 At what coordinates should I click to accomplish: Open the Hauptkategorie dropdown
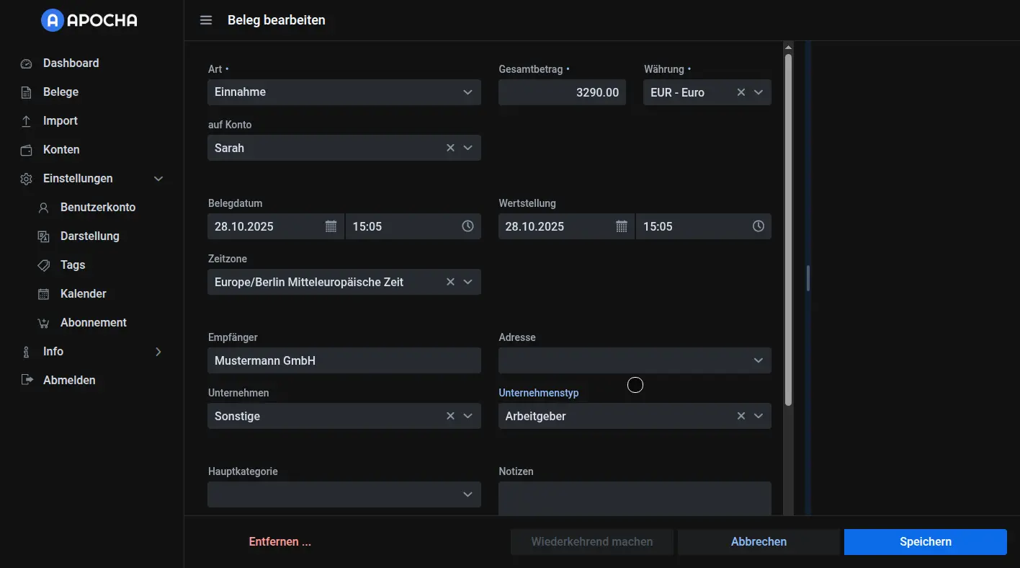(467, 494)
